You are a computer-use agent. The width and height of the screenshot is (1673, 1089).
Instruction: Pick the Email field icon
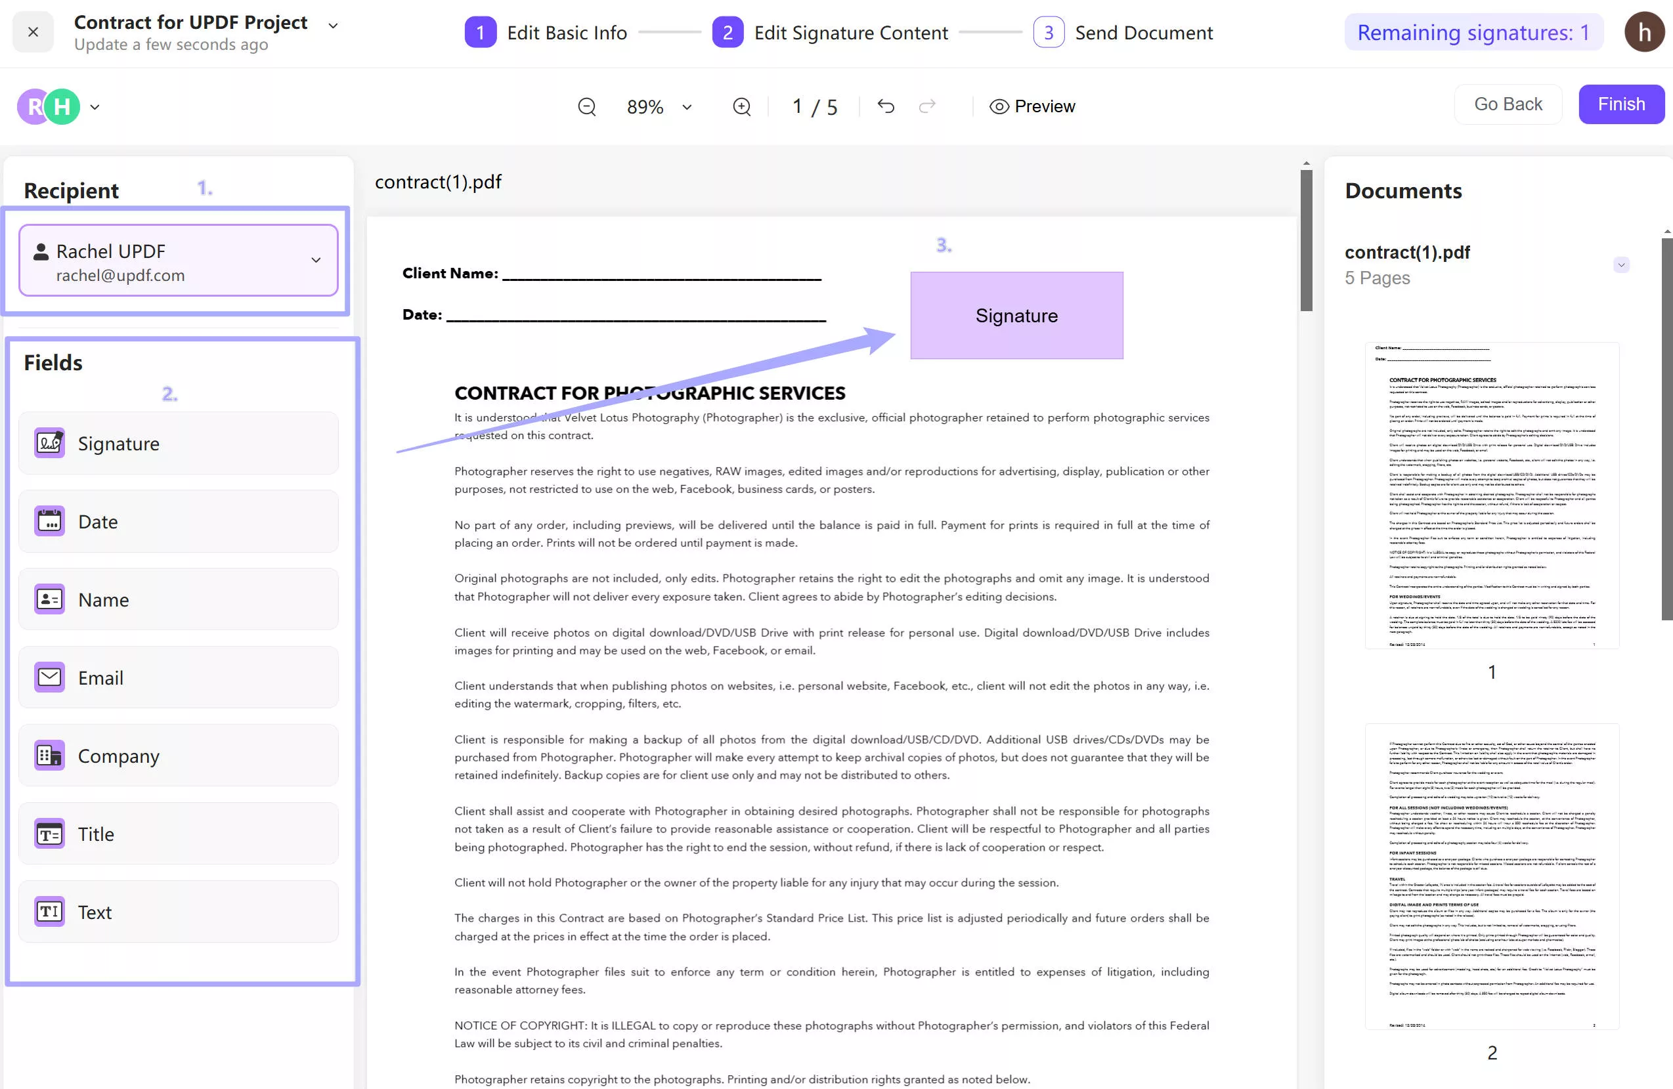coord(49,677)
